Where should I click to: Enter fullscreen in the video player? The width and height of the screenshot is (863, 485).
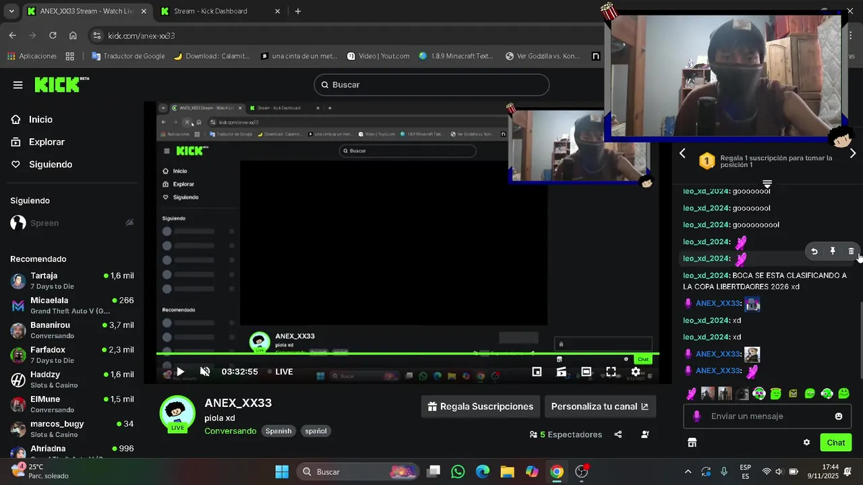[611, 372]
